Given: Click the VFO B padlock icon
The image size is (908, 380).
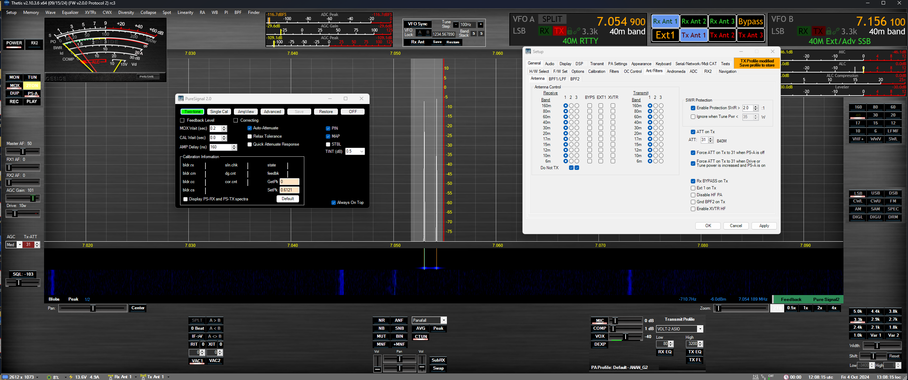Looking at the screenshot, I should pyautogui.click(x=829, y=31).
